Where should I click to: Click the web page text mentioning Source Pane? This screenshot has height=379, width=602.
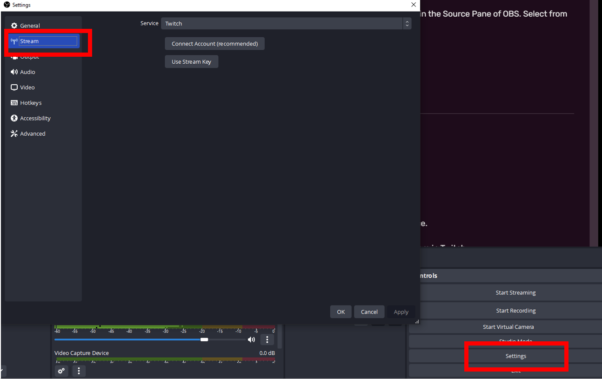click(494, 14)
